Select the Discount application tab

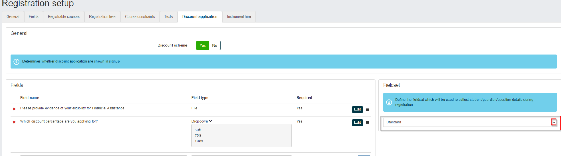point(200,17)
